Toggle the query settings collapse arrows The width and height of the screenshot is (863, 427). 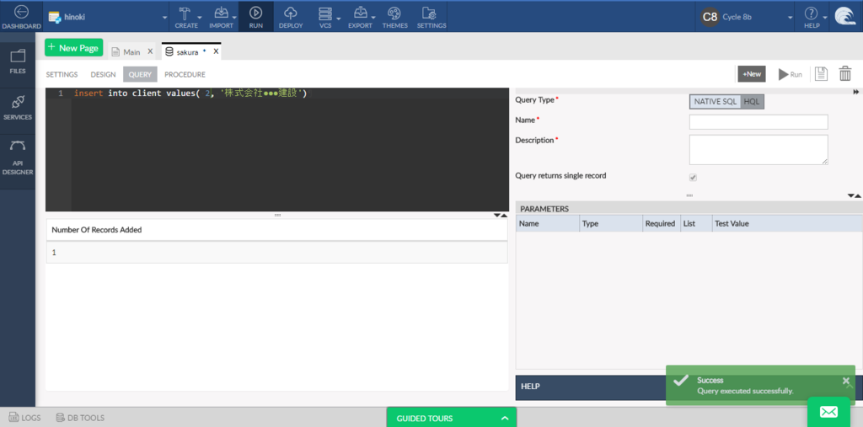tap(855, 195)
